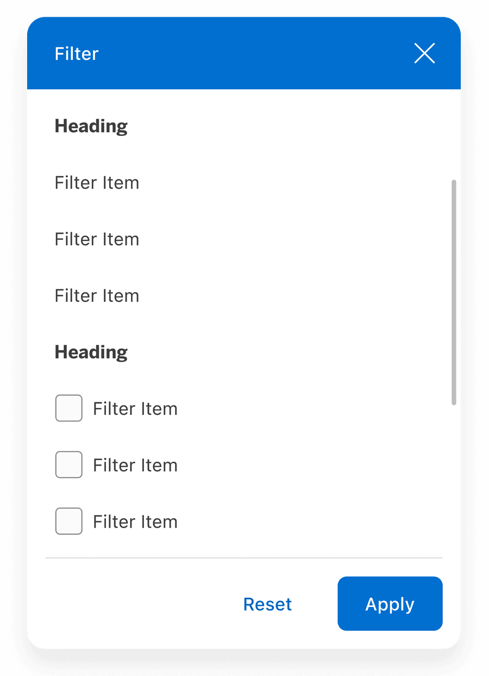Viewport: 489px width, 676px height.
Task: Check the first Filter Item checkbox
Action: point(68,408)
